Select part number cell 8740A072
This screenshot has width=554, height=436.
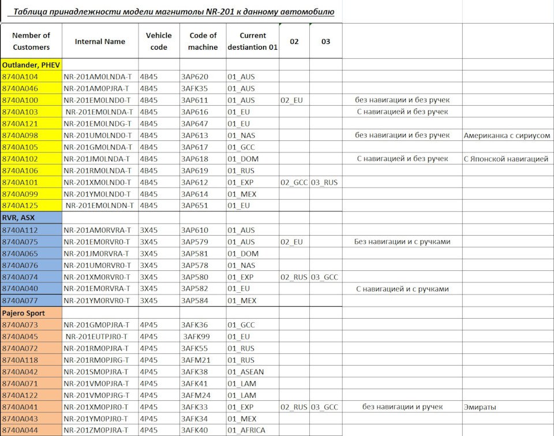(x=31, y=348)
